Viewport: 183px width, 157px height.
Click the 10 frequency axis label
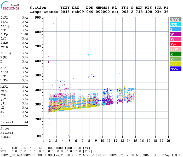[102, 141]
